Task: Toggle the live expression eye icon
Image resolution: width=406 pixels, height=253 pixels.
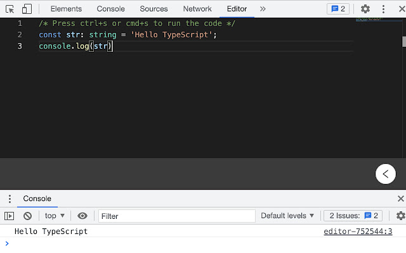Action: coord(82,216)
